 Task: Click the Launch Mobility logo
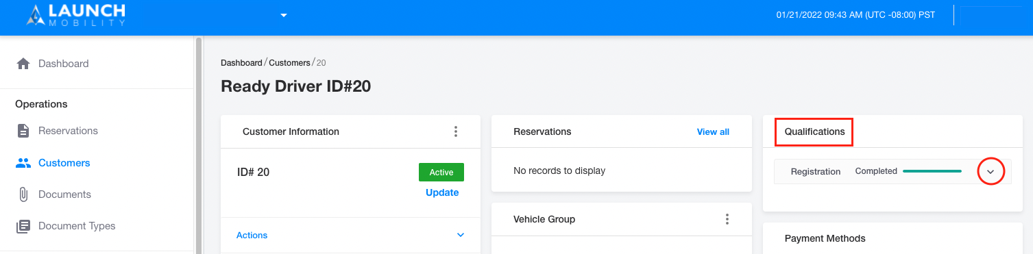pyautogui.click(x=76, y=15)
